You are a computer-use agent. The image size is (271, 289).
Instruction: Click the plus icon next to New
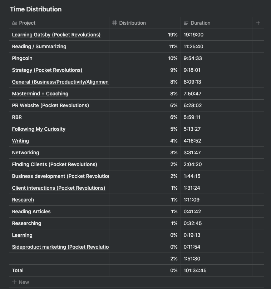tap(14, 282)
